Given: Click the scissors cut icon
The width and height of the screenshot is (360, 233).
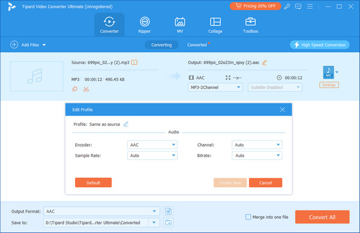Looking at the screenshot, I should (x=86, y=89).
